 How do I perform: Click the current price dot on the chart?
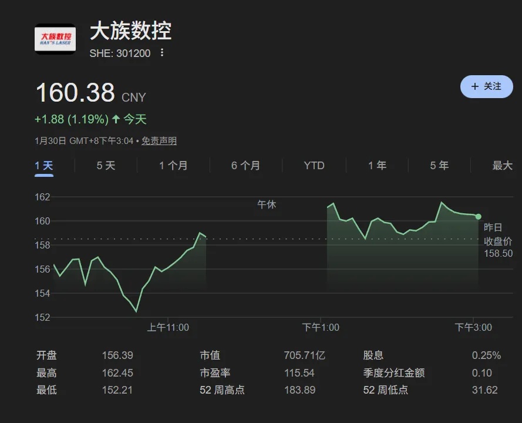tap(479, 217)
